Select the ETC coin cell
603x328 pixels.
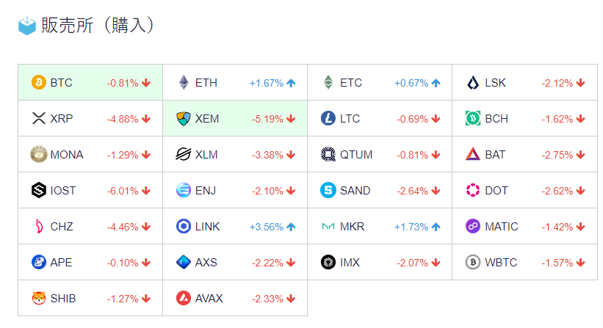379,83
